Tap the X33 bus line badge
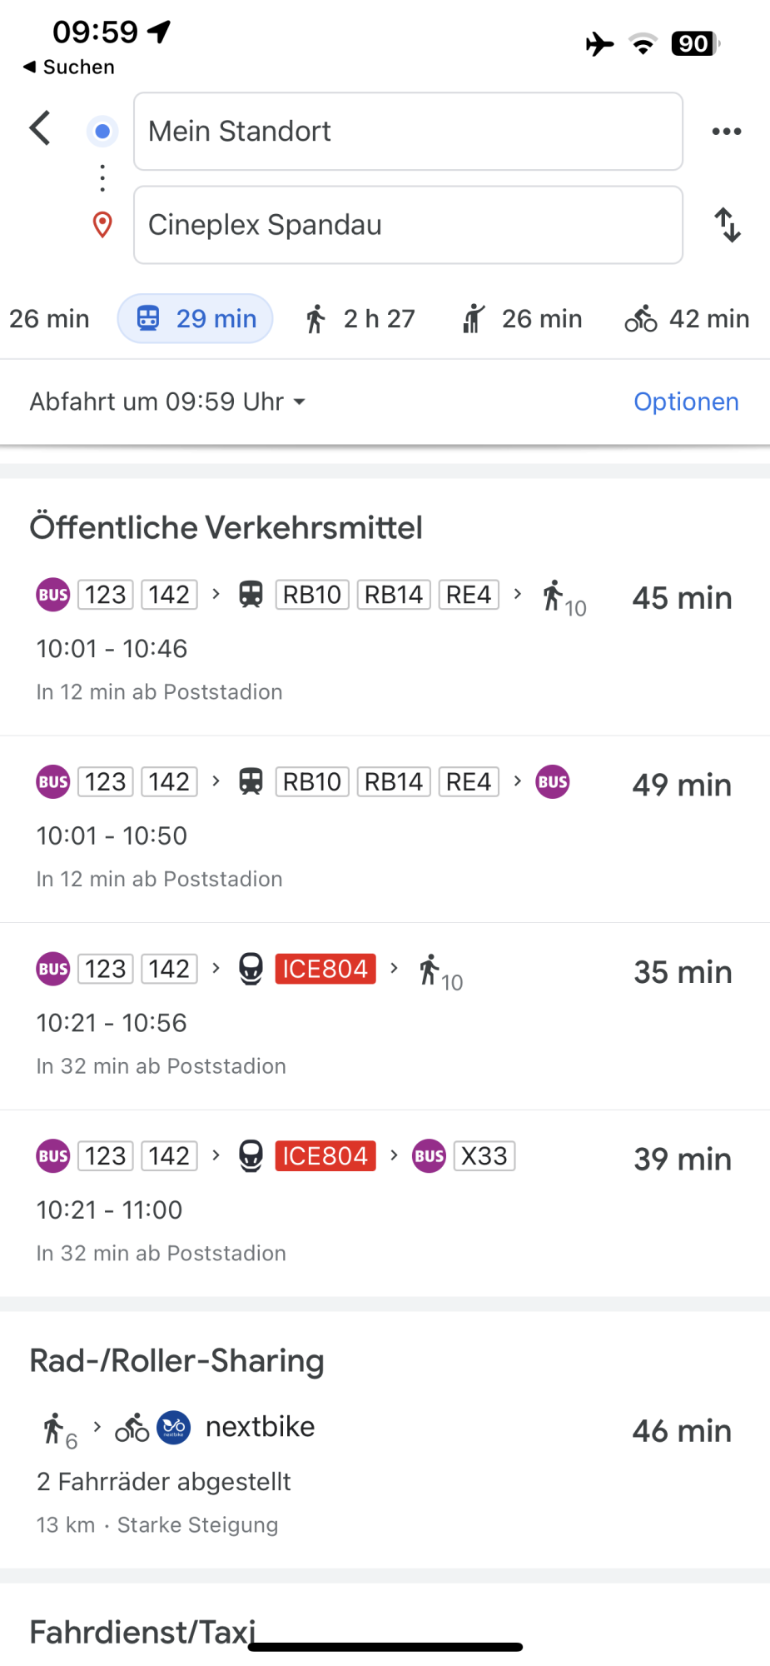Image resolution: width=770 pixels, height=1666 pixels. (x=484, y=1156)
